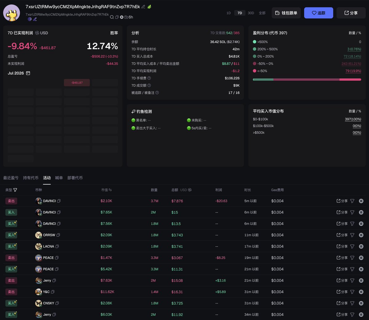369x320 pixels.
Task: Filter icon on the CNSKY row
Action: point(352,303)
